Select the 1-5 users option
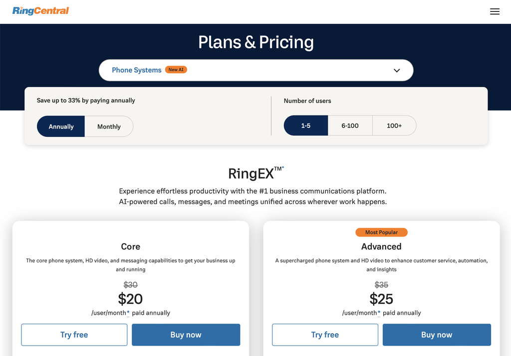This screenshot has width=511, height=356. tap(305, 125)
